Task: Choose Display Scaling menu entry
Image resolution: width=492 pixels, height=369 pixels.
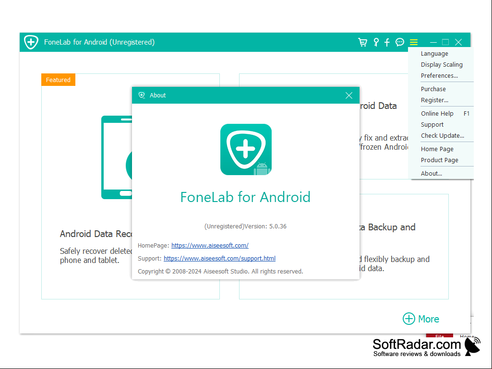Action: point(441,65)
